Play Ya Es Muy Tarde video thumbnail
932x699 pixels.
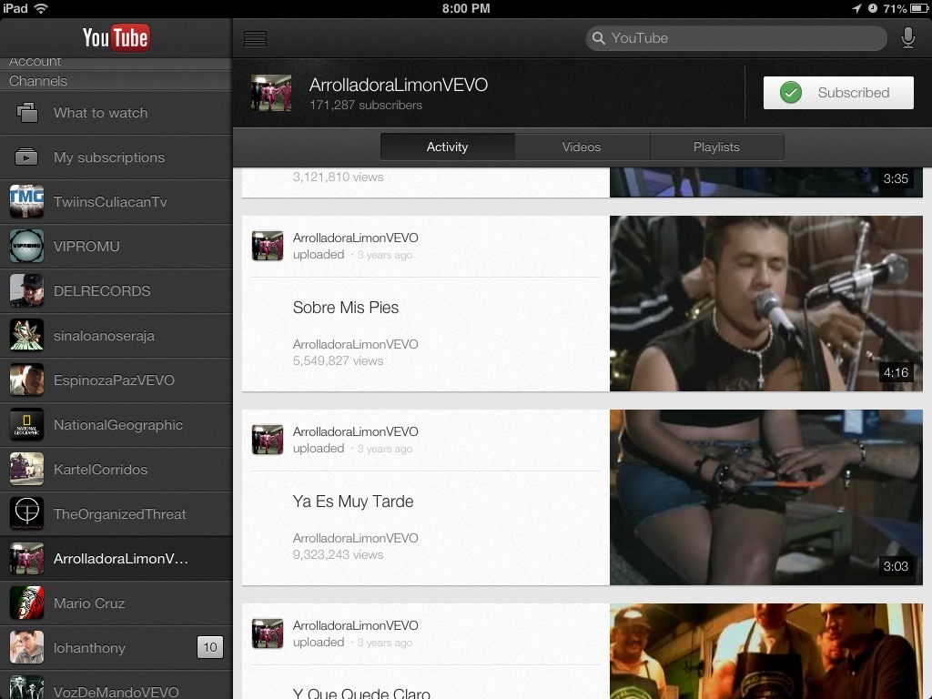point(766,497)
